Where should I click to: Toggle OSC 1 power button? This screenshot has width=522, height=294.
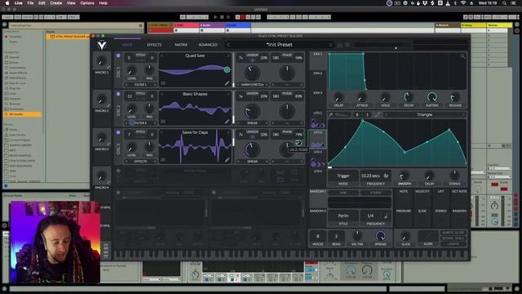point(118,56)
